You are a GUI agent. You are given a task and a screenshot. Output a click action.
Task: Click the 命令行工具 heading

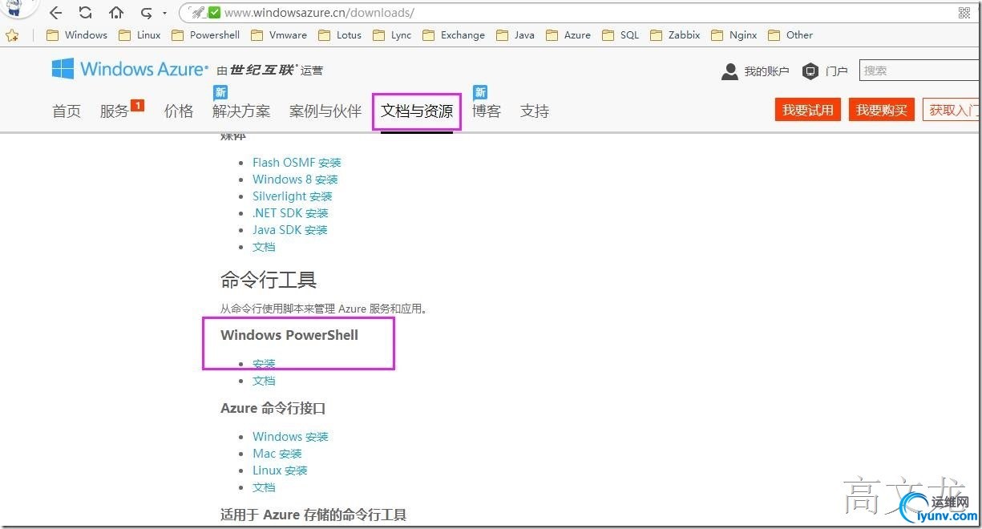coord(269,280)
